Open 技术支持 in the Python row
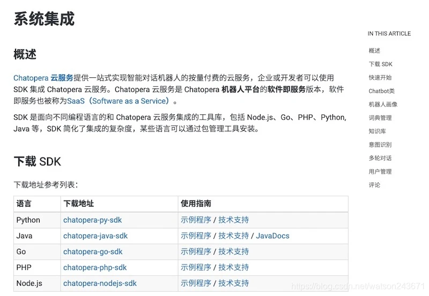This screenshot has height=296, width=429. click(x=234, y=220)
